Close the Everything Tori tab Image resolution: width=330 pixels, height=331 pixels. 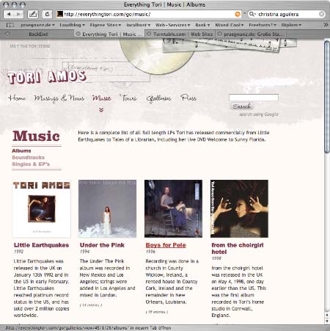click(x=78, y=34)
